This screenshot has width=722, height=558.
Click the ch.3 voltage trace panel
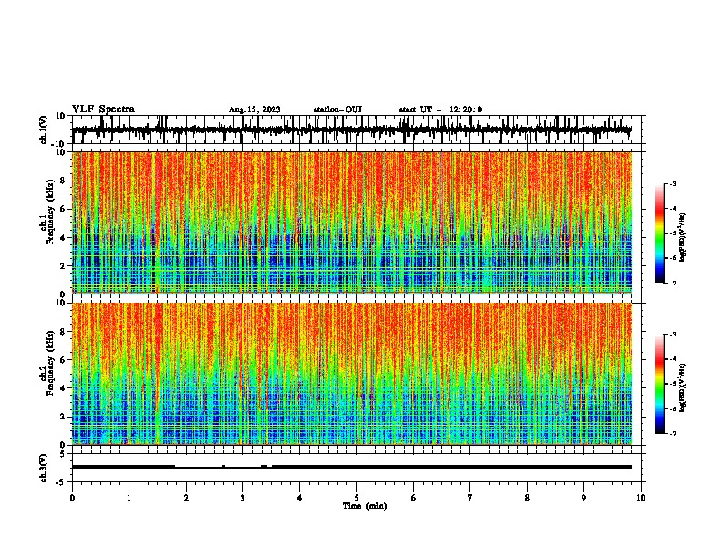(x=358, y=468)
